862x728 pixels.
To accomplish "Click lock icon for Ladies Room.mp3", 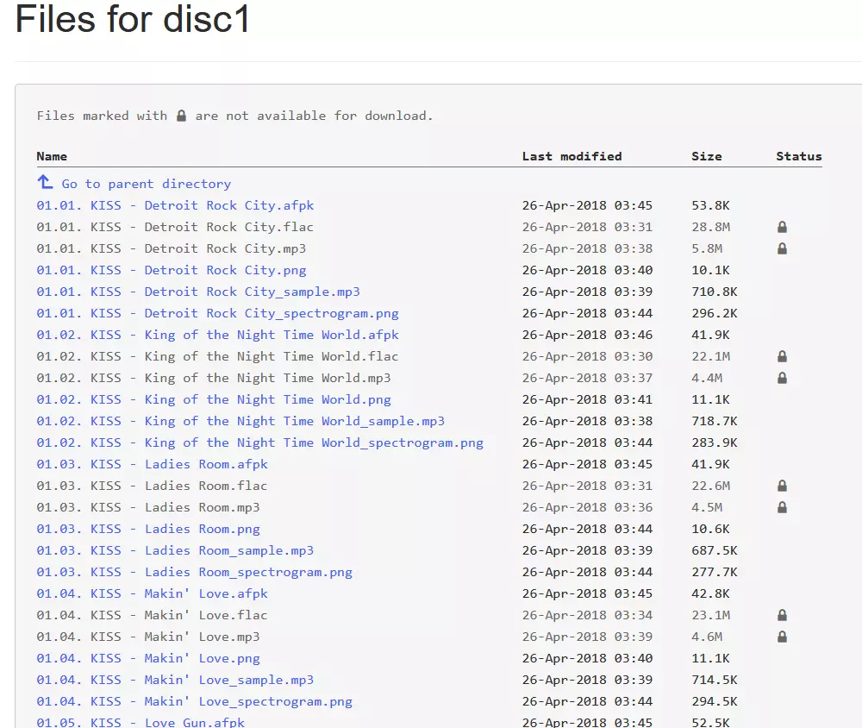I will coord(782,507).
